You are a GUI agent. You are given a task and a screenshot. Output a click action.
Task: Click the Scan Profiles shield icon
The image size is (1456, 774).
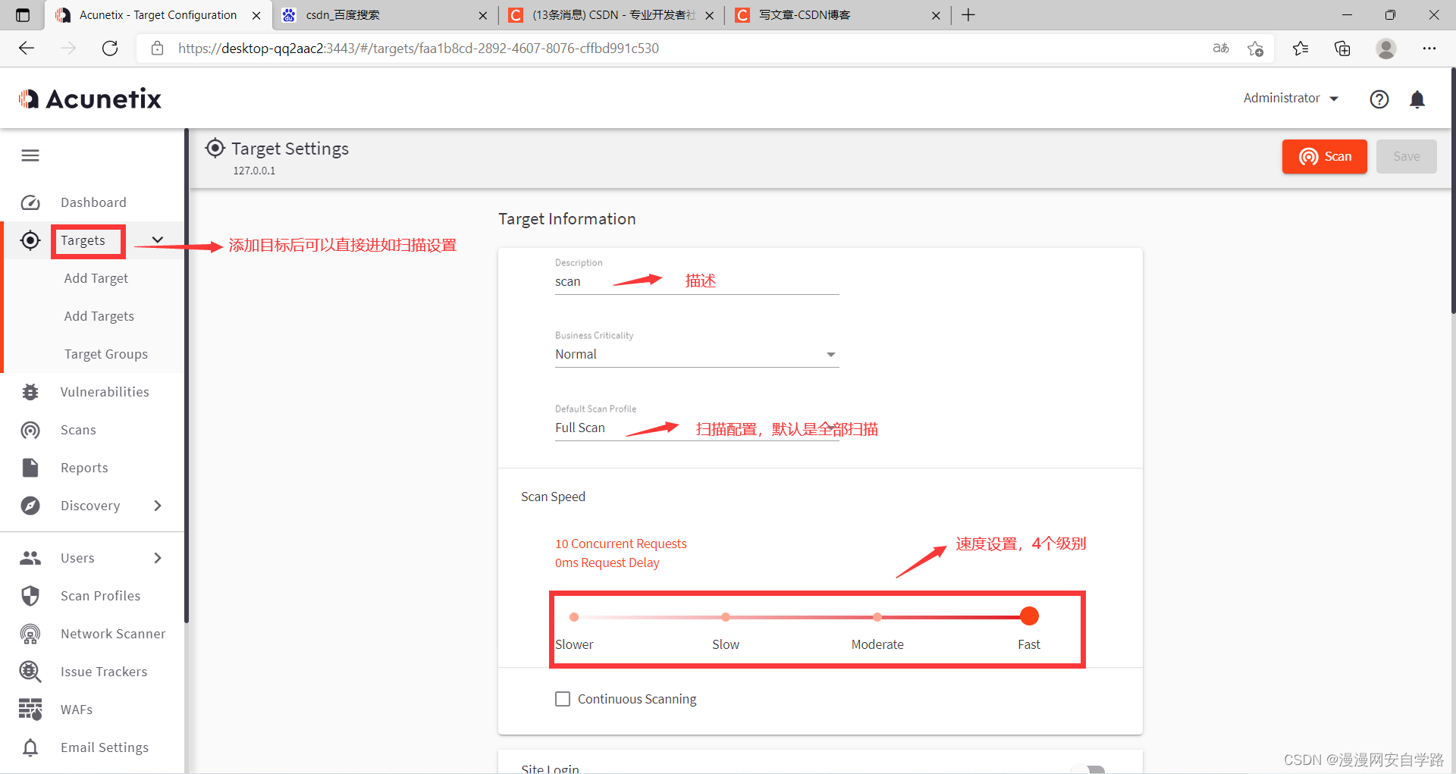pyautogui.click(x=30, y=596)
